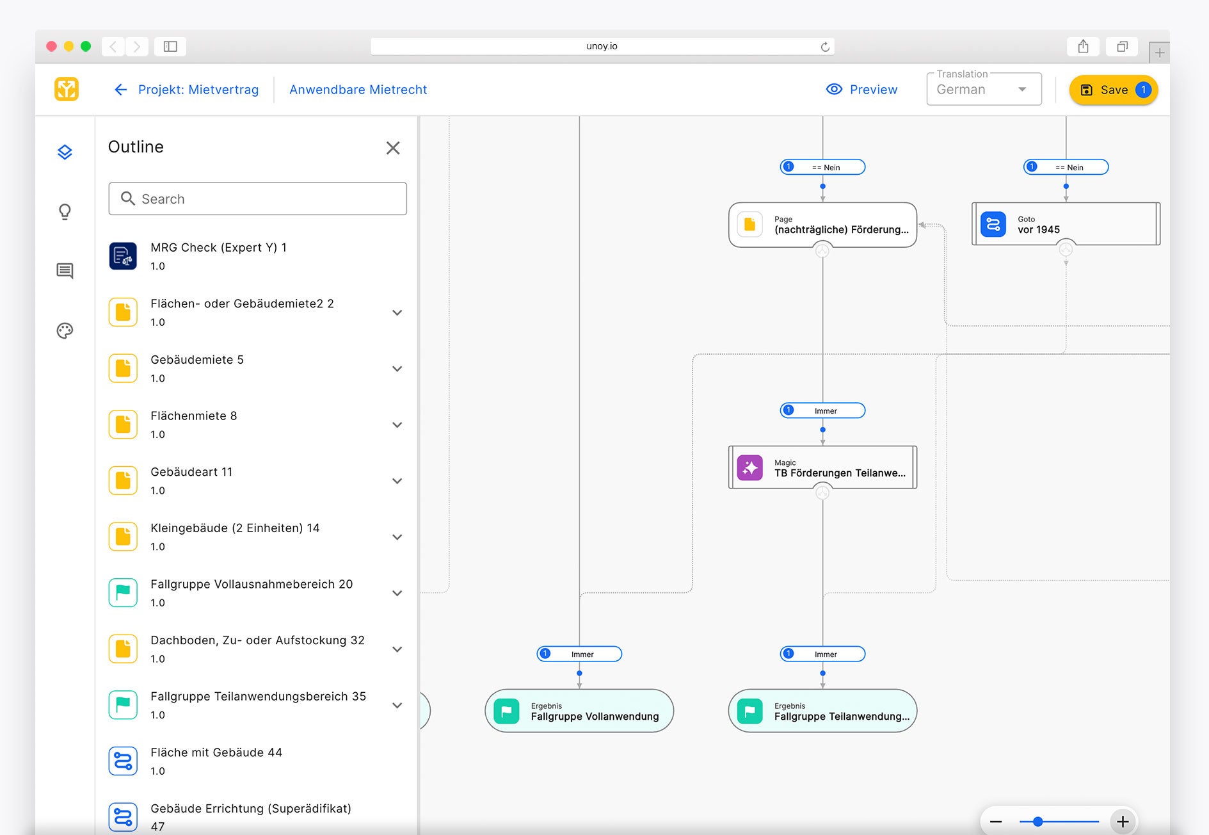
Task: Toggle the browser sidebar view button
Action: (170, 46)
